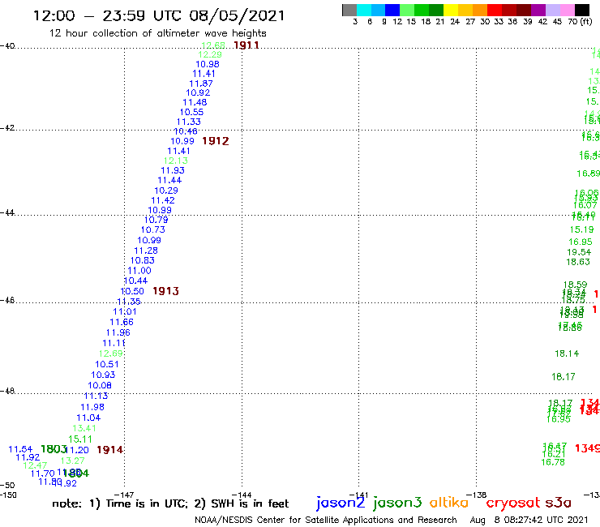
Task: Click the longitude axis label -144
Action: click(x=241, y=495)
